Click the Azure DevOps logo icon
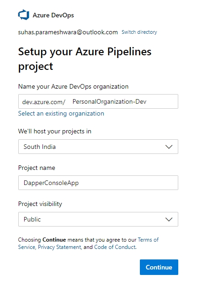The width and height of the screenshot is (197, 285). [24, 15]
